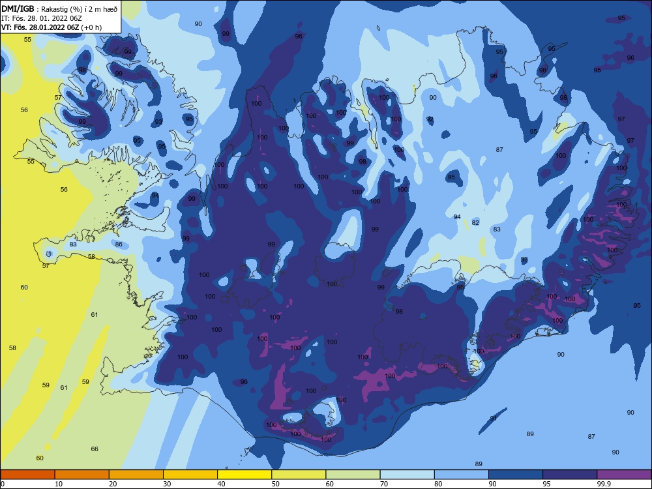Click the '0' legend tick label
The height and width of the screenshot is (489, 652).
pos(3,484)
